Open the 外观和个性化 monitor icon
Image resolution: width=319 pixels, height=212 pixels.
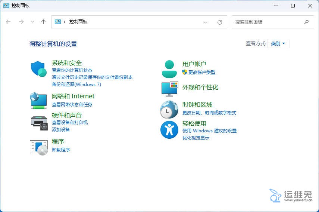point(169,88)
